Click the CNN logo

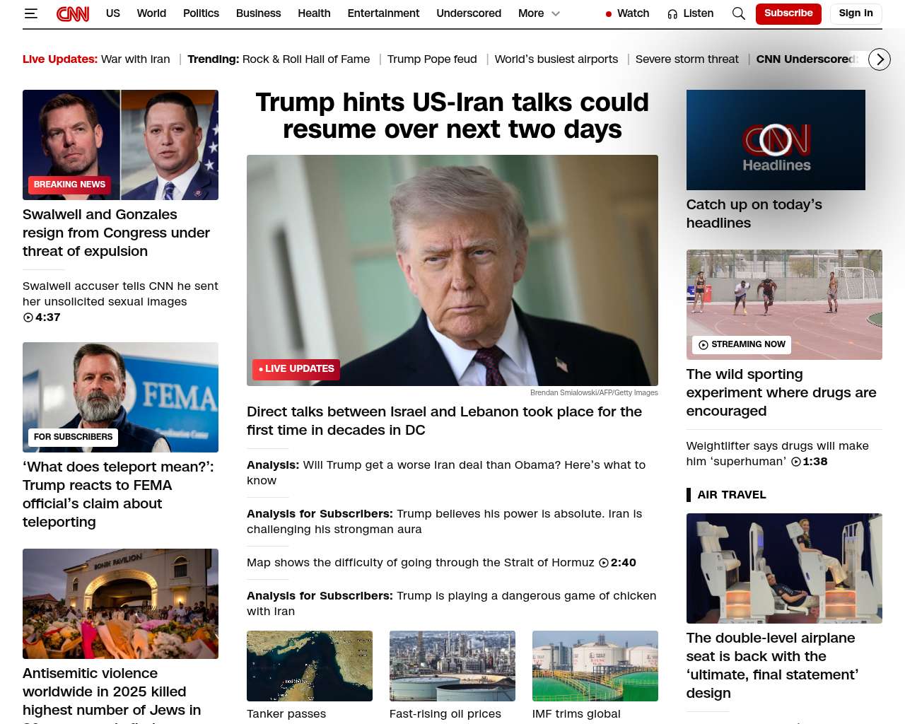click(73, 13)
